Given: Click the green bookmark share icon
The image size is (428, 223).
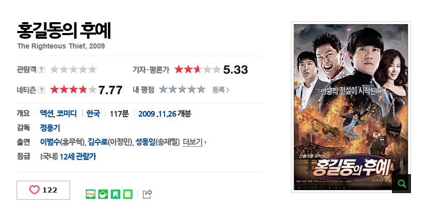Looking at the screenshot, I should pyautogui.click(x=116, y=194).
